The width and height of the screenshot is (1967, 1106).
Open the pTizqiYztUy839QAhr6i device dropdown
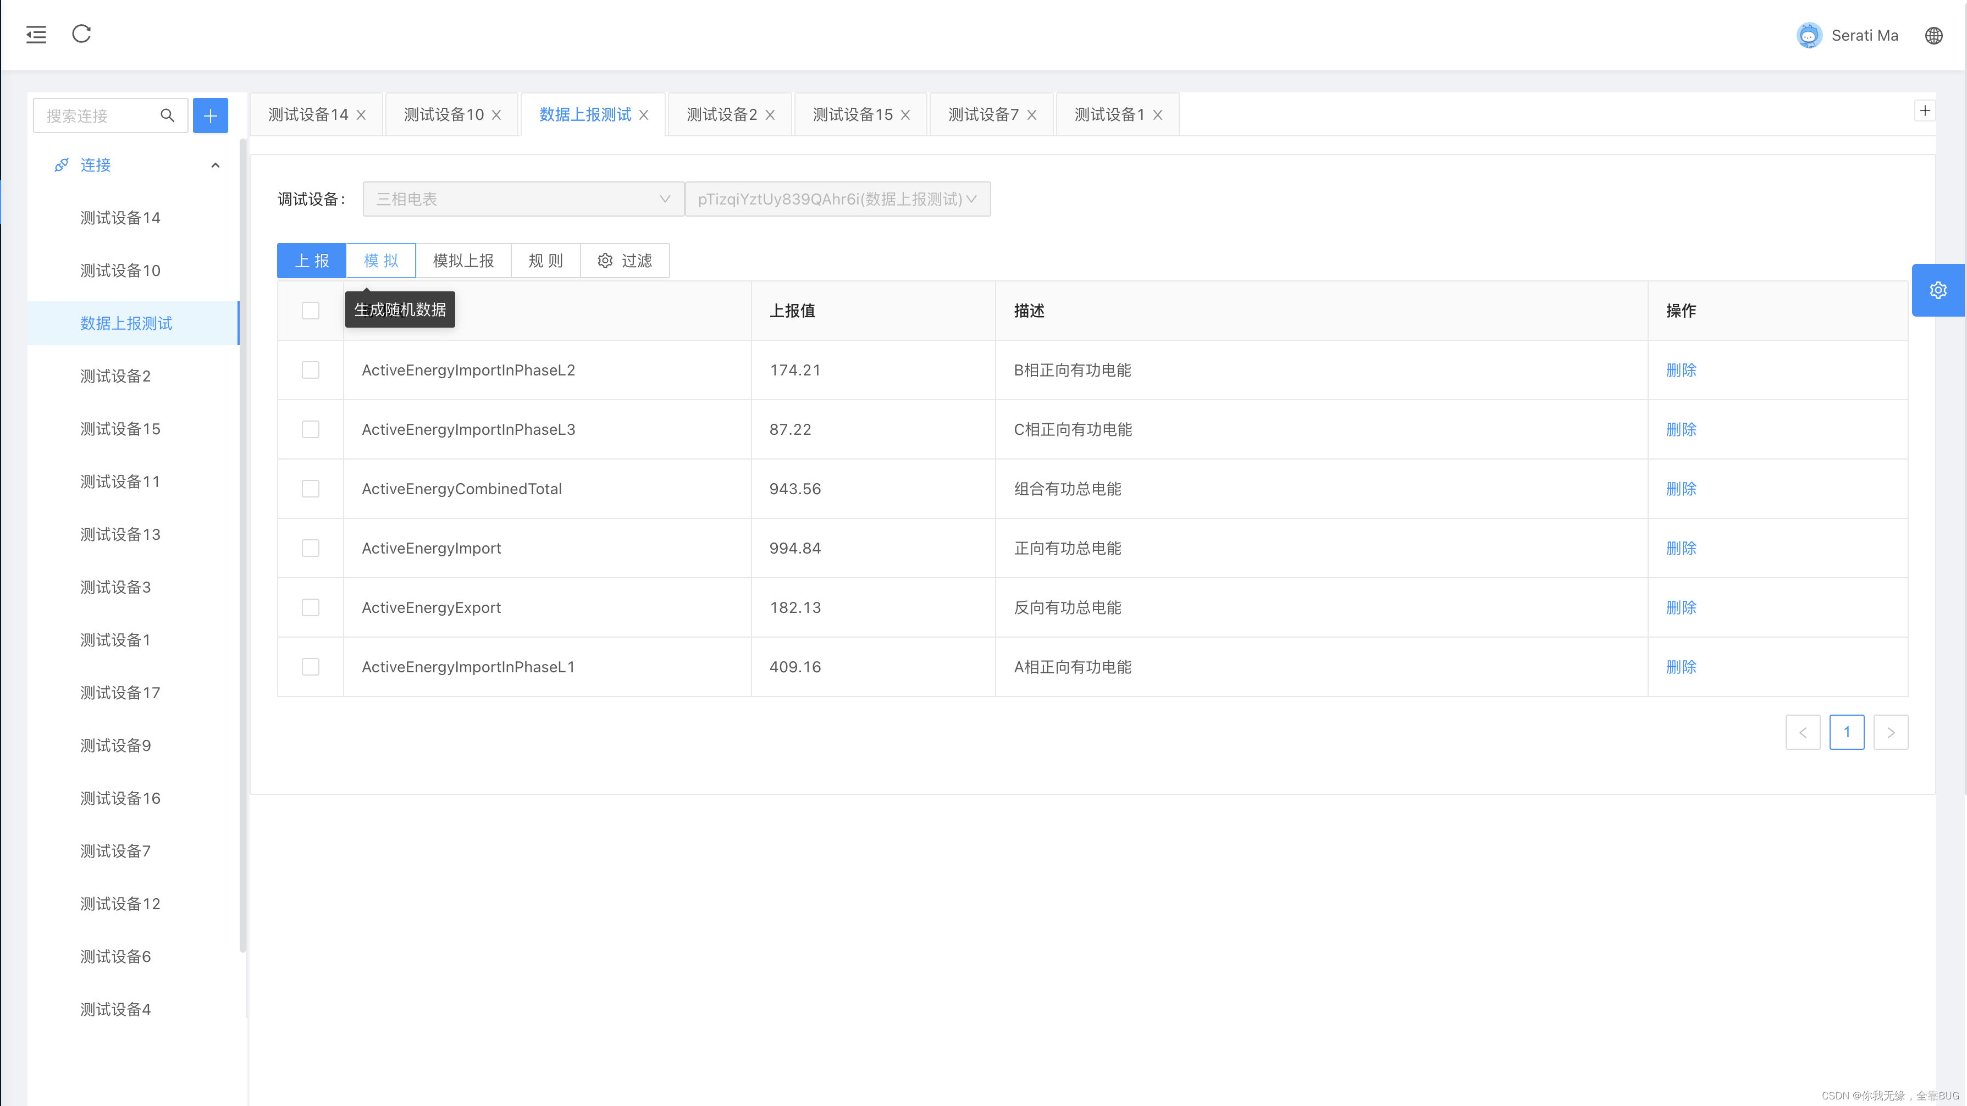(838, 199)
